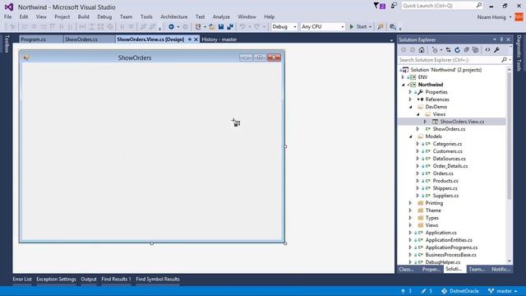The image size is (526, 296).
Task: Click the View Code icon in Solution Explorer
Action: (487, 49)
